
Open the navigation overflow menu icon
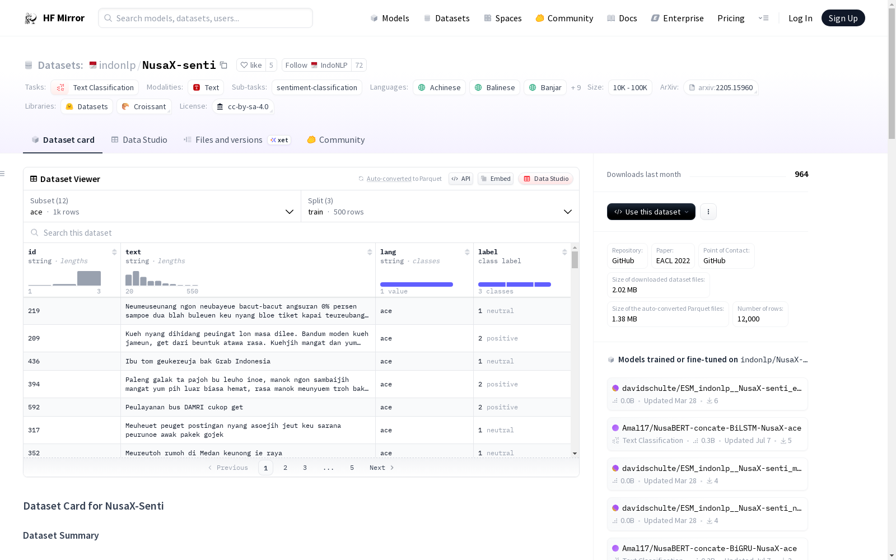pyautogui.click(x=763, y=18)
